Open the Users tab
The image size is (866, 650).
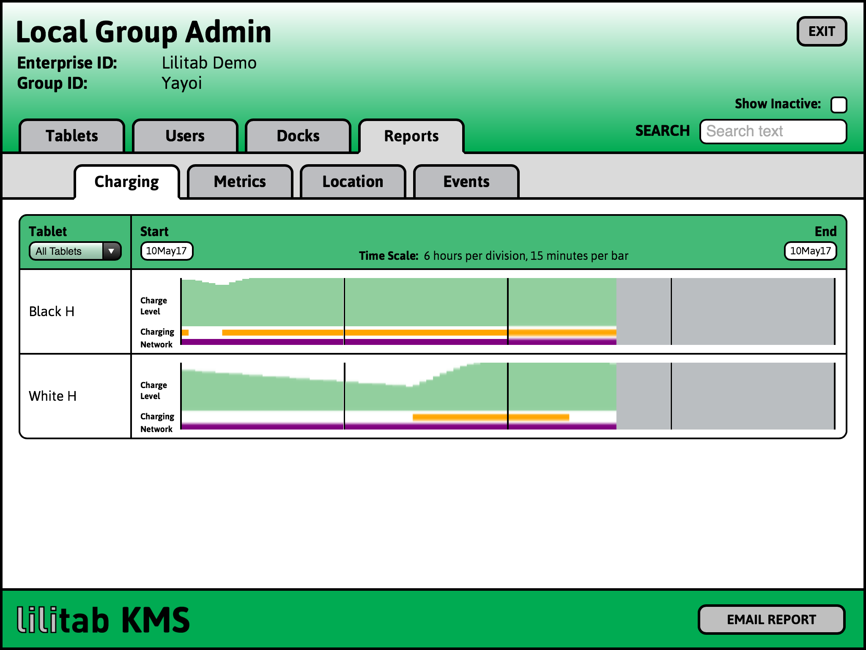[185, 136]
